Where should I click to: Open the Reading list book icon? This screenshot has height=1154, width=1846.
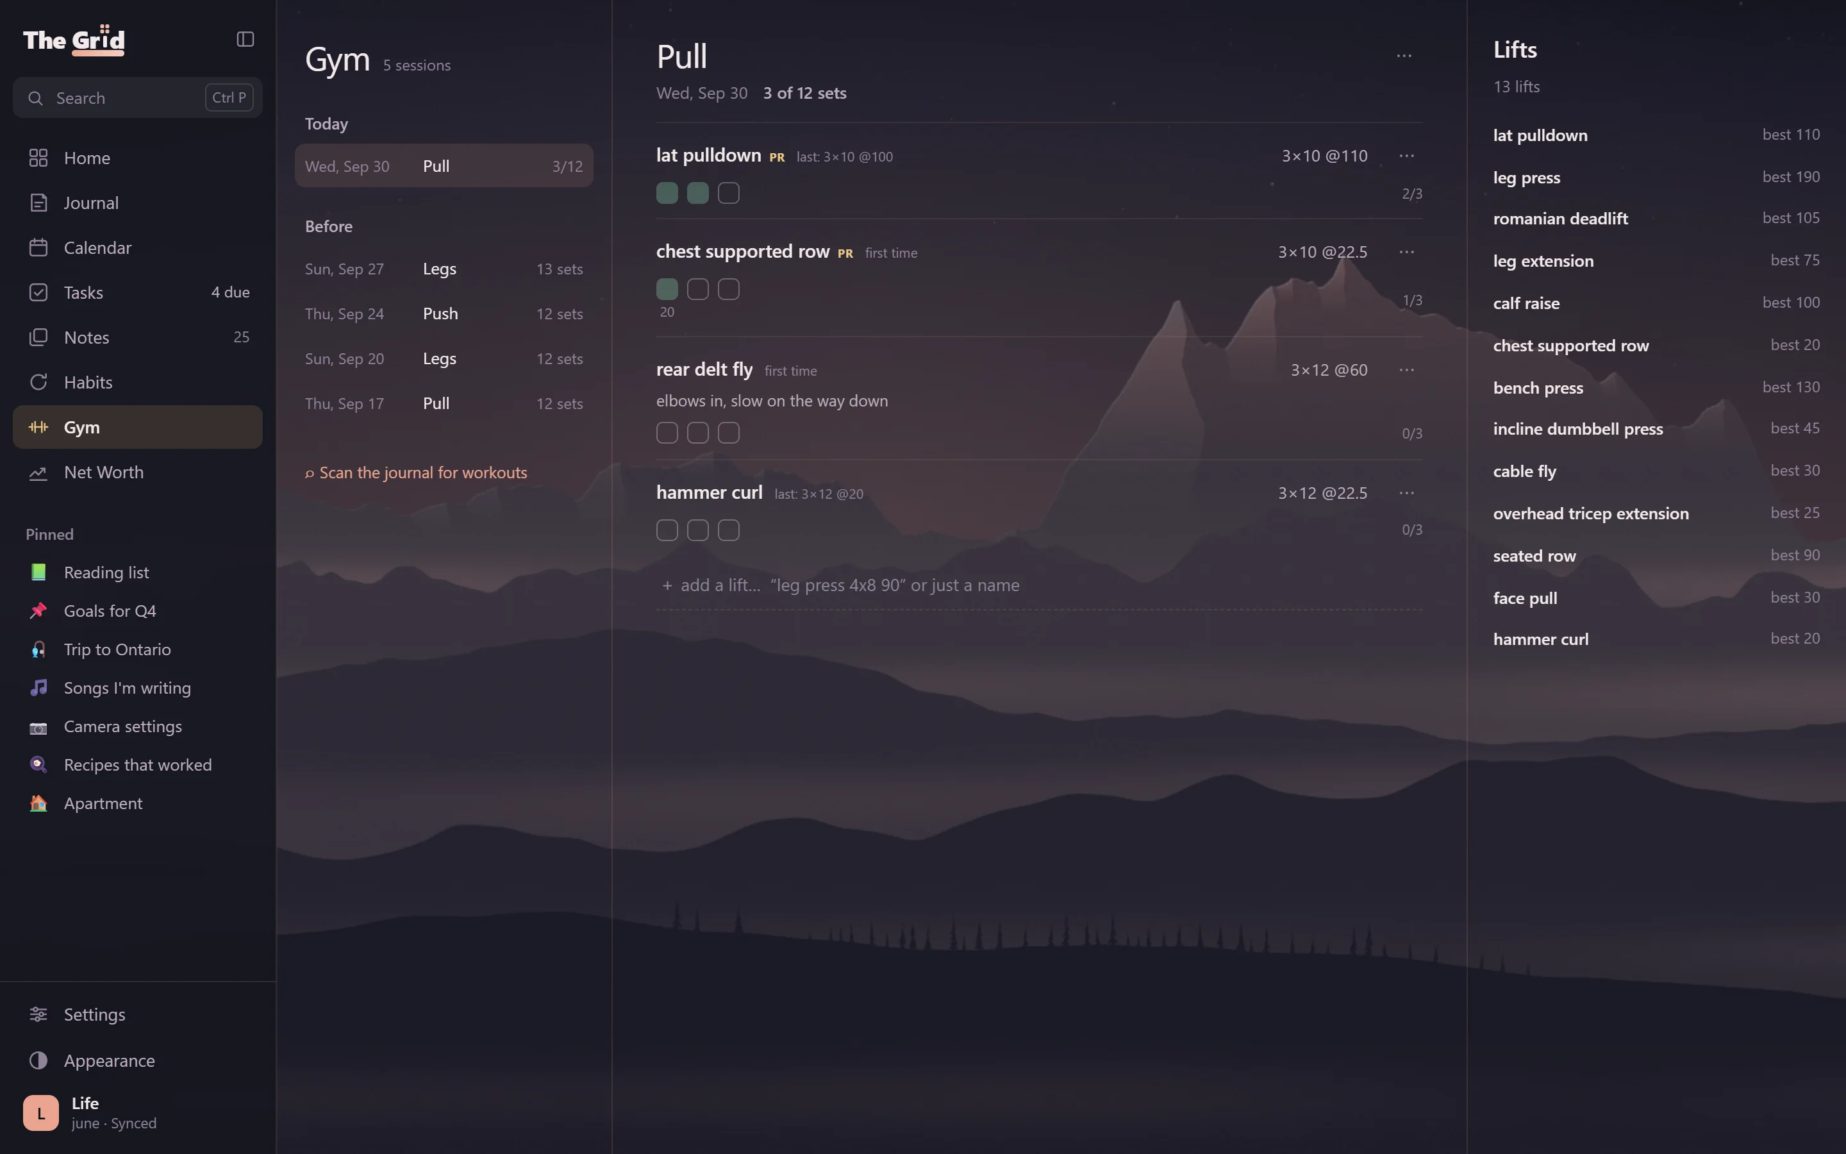pos(38,573)
